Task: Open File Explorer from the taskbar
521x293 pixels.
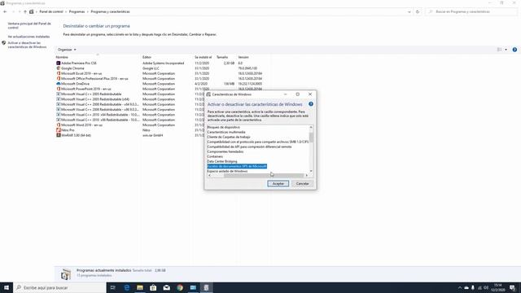Action: click(140, 287)
